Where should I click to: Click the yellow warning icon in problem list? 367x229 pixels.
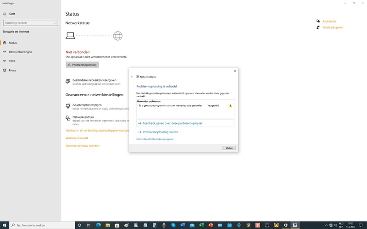pos(230,106)
